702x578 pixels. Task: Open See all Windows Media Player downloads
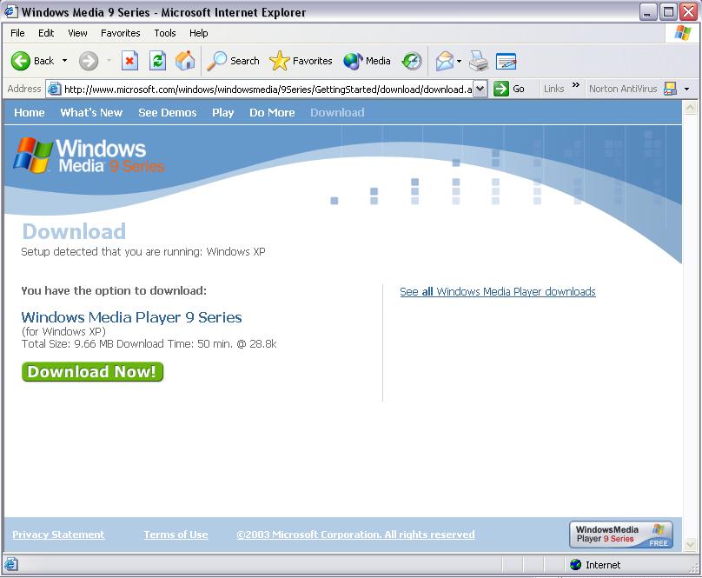pyautogui.click(x=498, y=292)
